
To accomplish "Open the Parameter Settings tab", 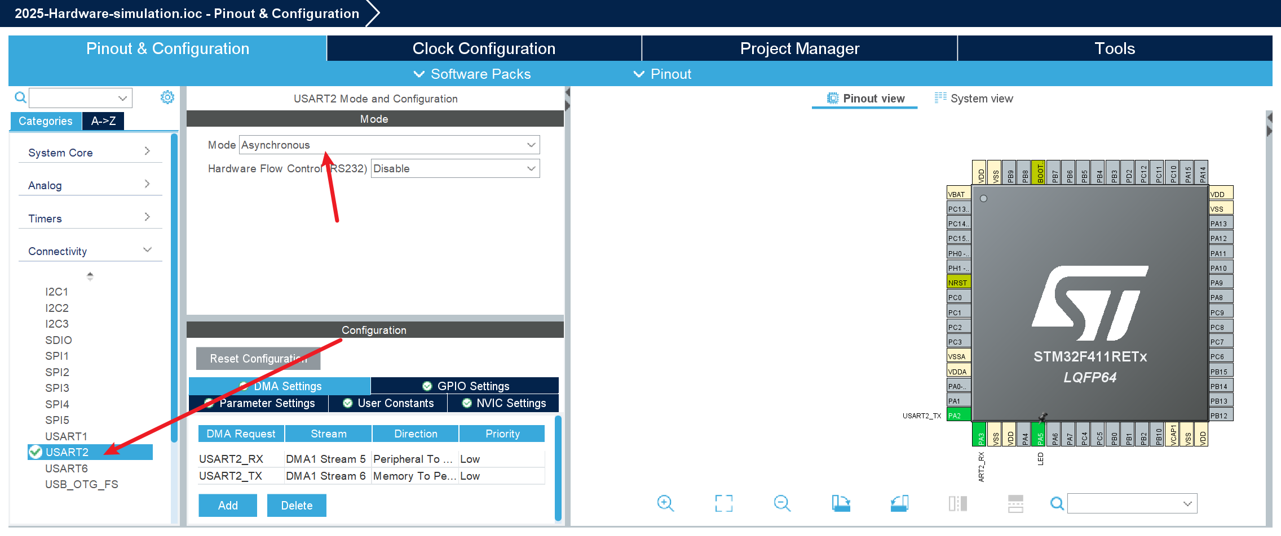I will coord(259,403).
